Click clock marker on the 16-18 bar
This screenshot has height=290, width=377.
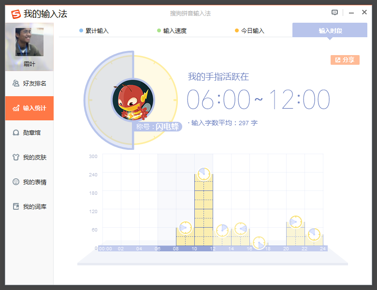point(259,243)
